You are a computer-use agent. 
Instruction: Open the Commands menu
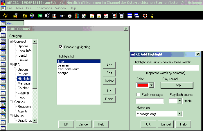(44, 8)
